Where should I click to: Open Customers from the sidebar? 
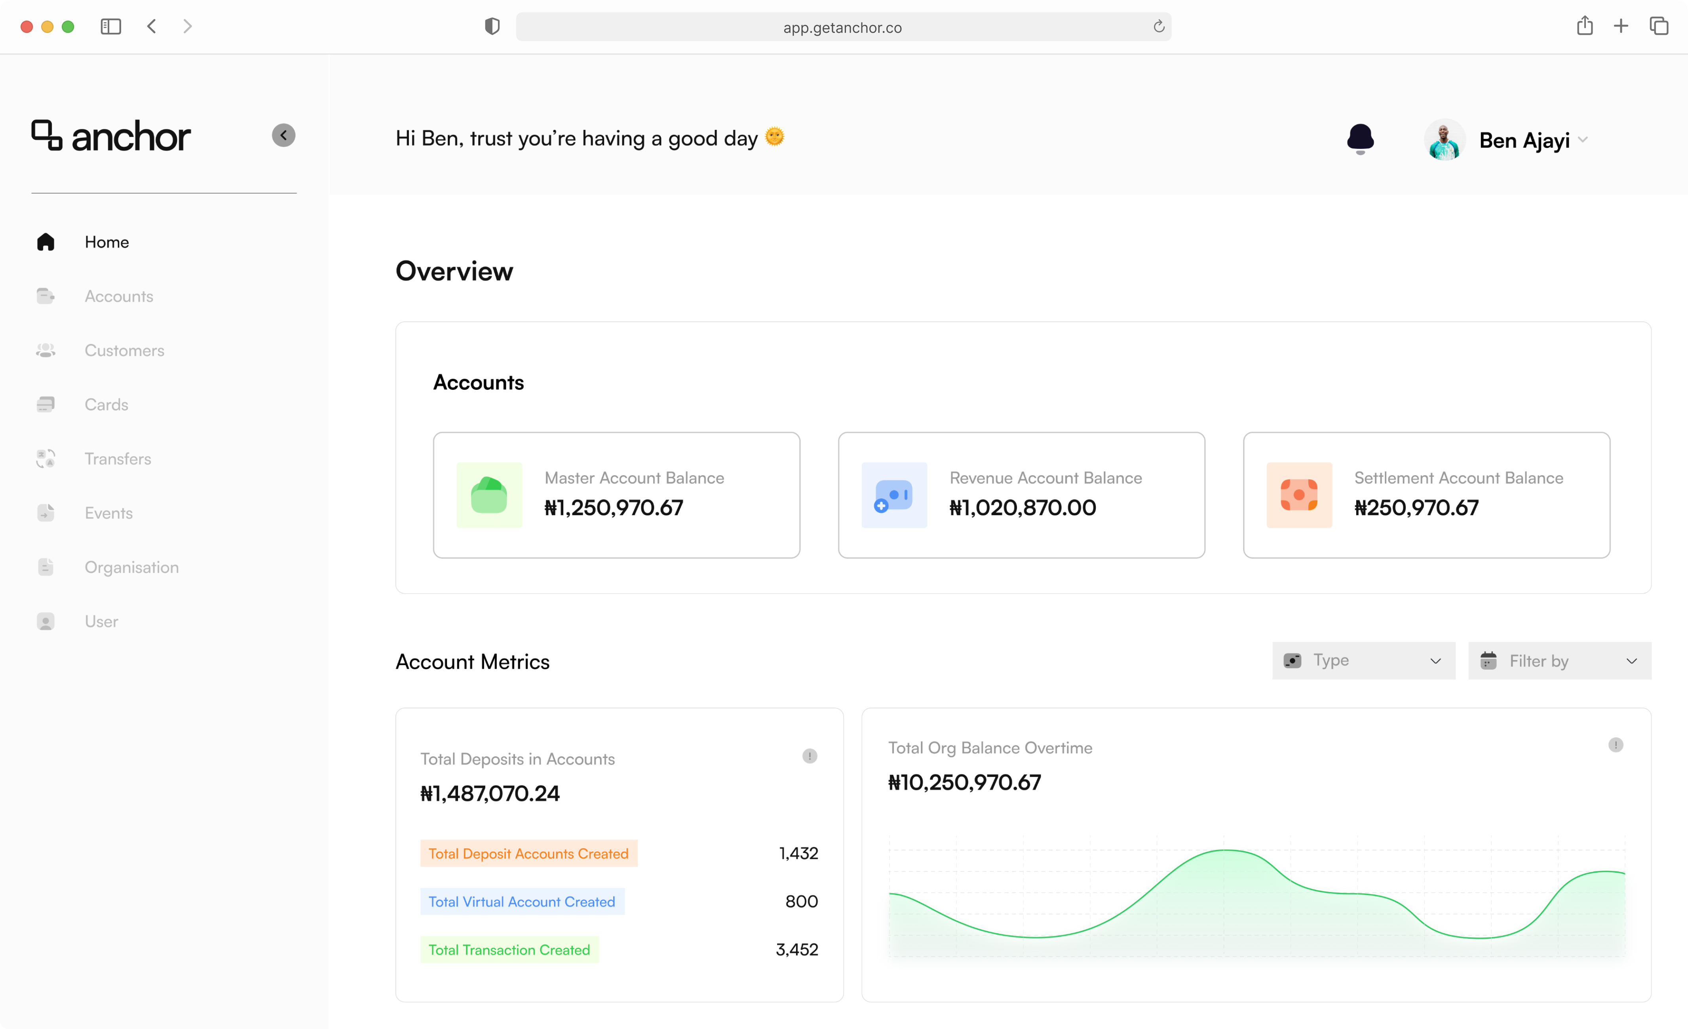pos(124,350)
